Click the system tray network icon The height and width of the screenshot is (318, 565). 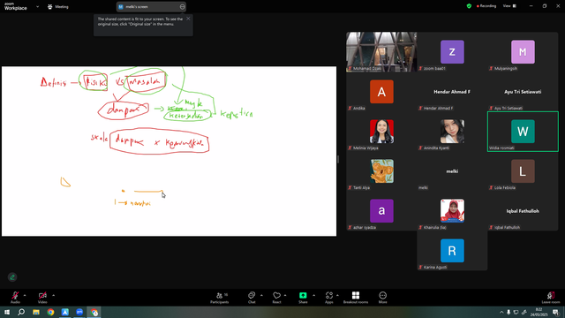pyautogui.click(x=516, y=312)
